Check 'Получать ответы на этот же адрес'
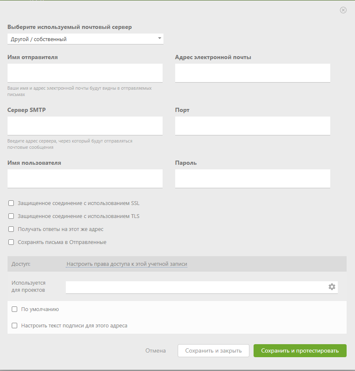Viewport: 355px width, 371px height. (x=11, y=229)
